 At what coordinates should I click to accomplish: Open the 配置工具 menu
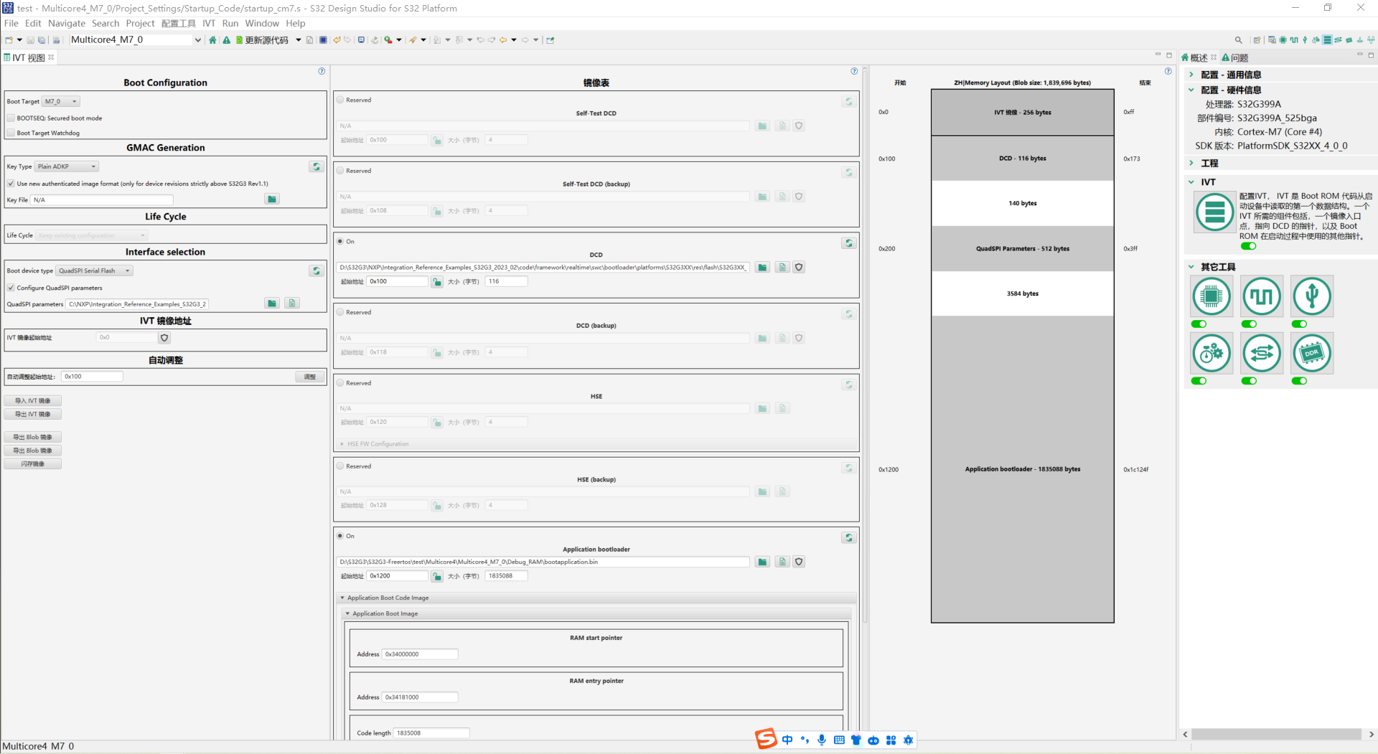pos(179,23)
